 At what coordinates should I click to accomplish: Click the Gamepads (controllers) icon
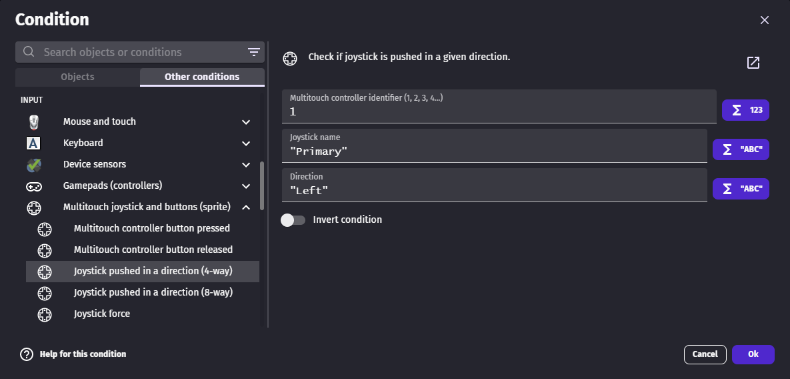[x=34, y=185]
